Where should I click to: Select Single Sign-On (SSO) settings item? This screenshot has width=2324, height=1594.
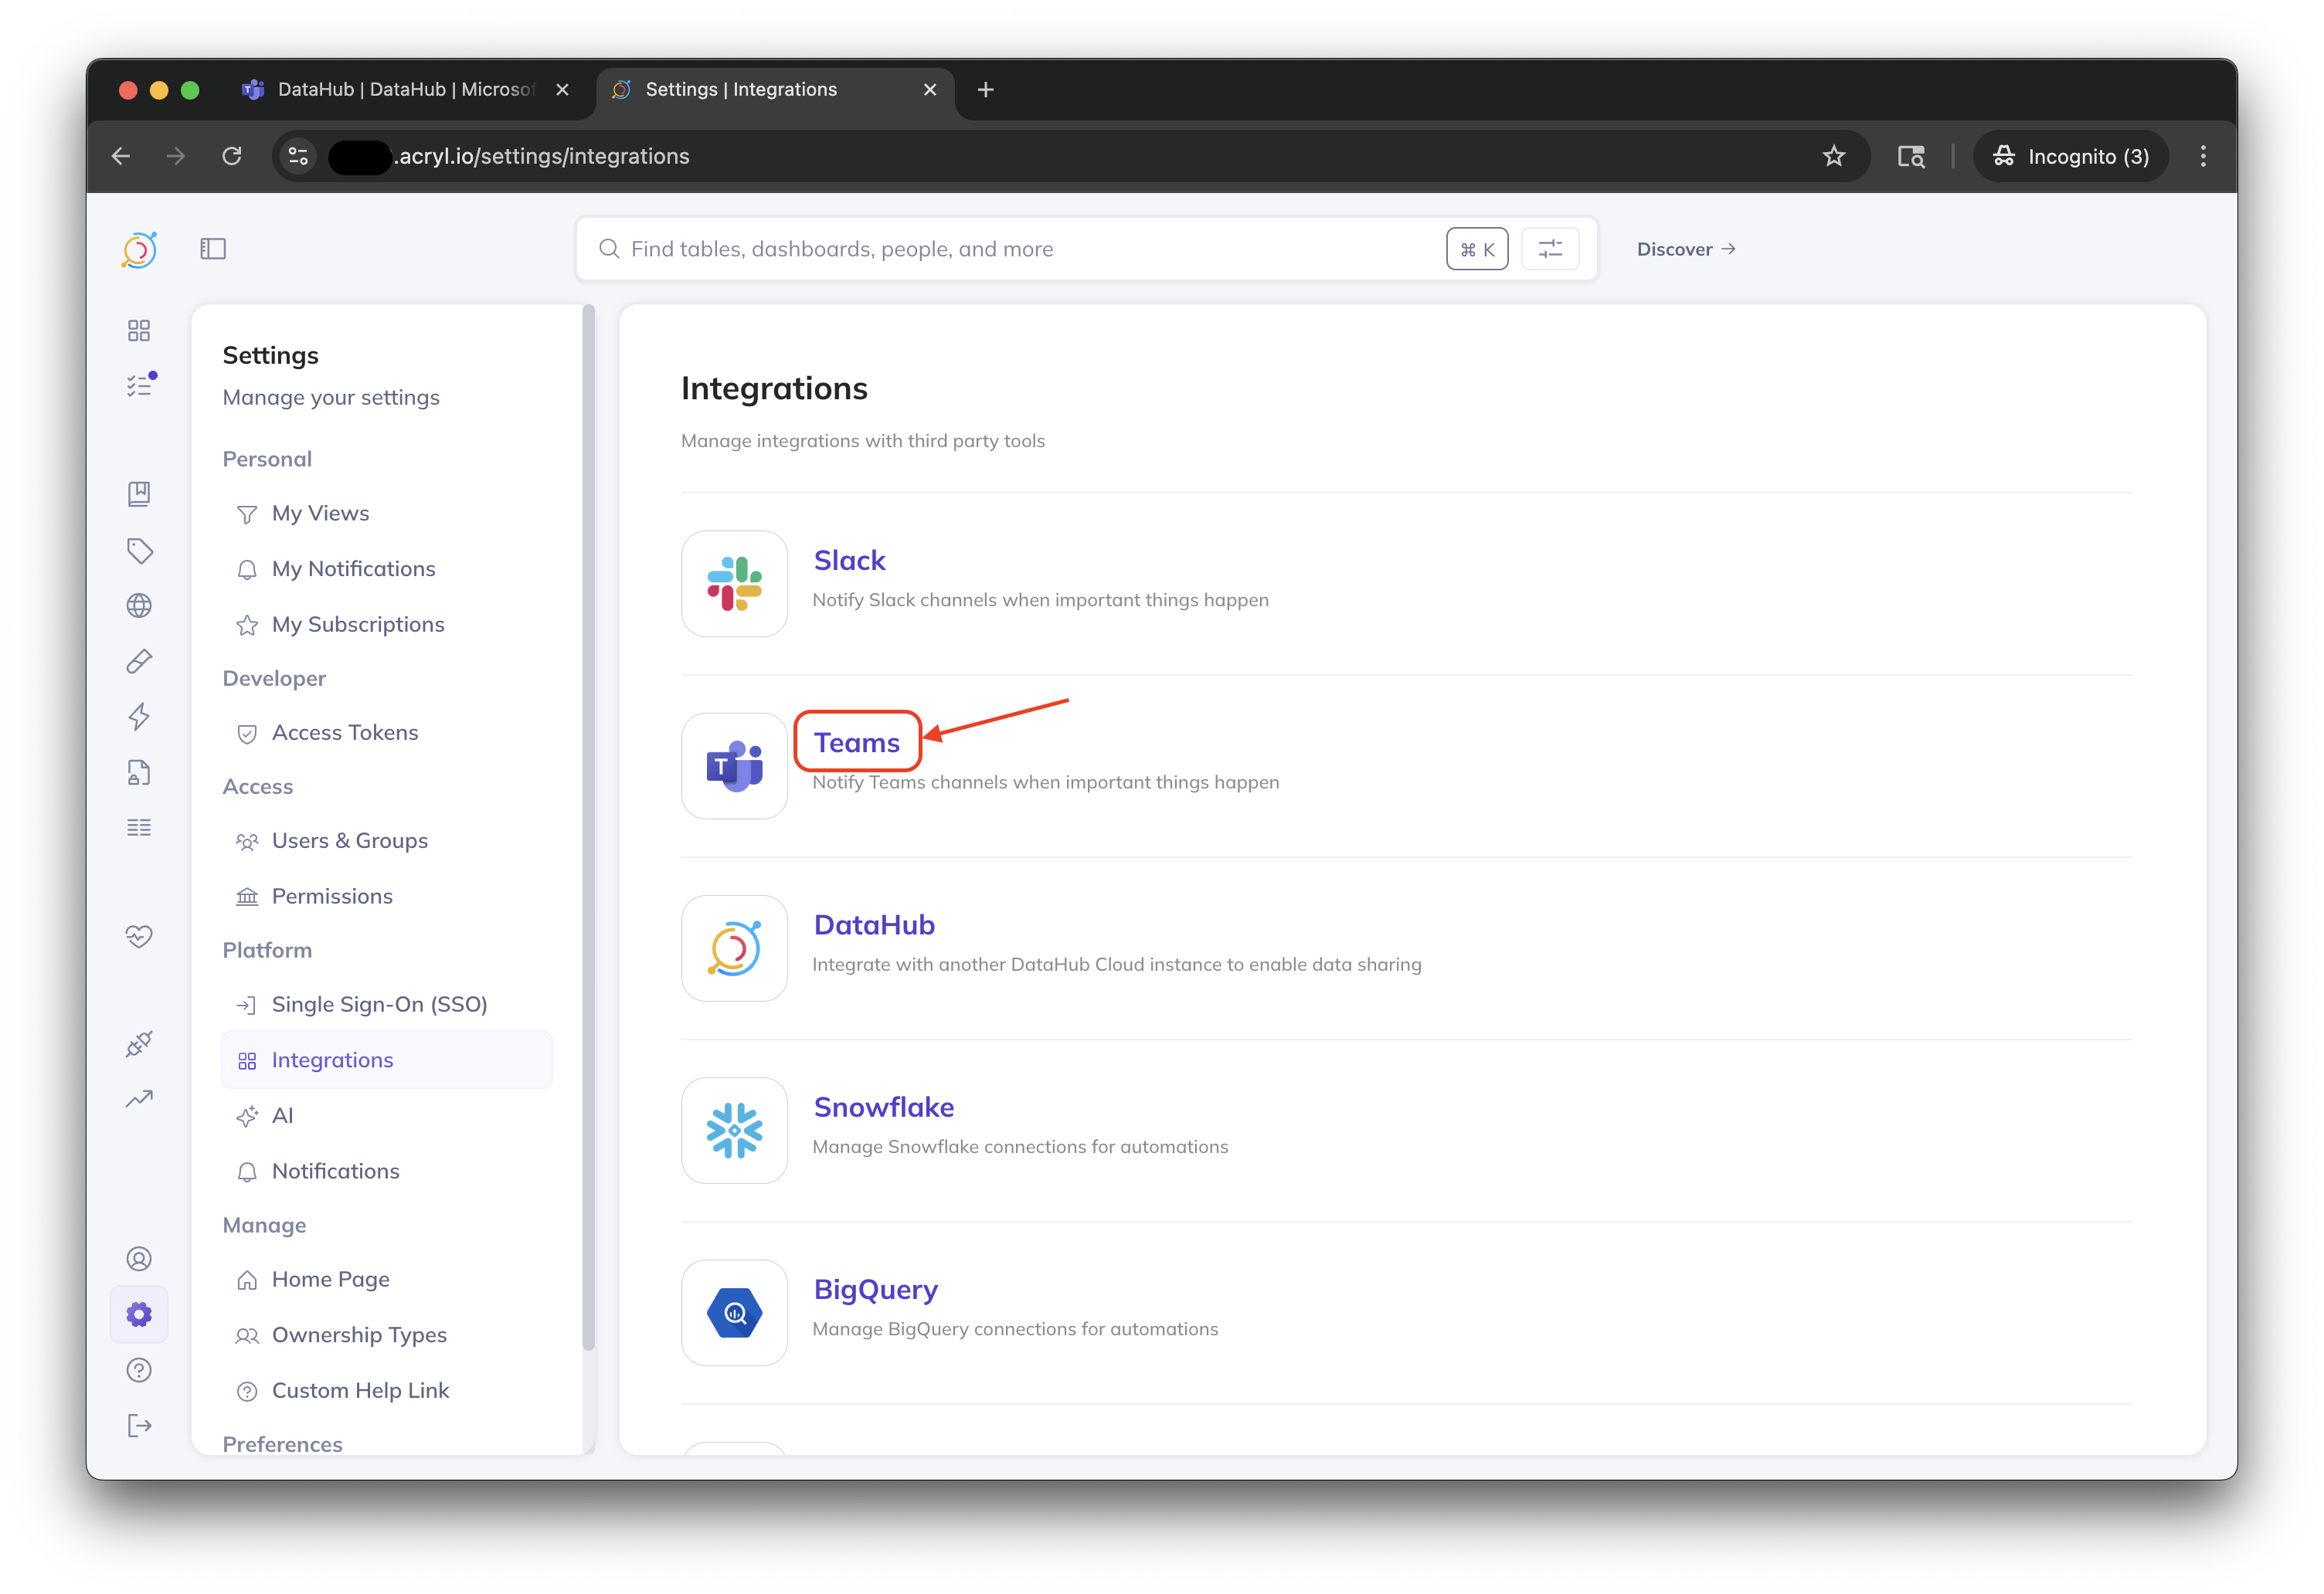tap(379, 1005)
